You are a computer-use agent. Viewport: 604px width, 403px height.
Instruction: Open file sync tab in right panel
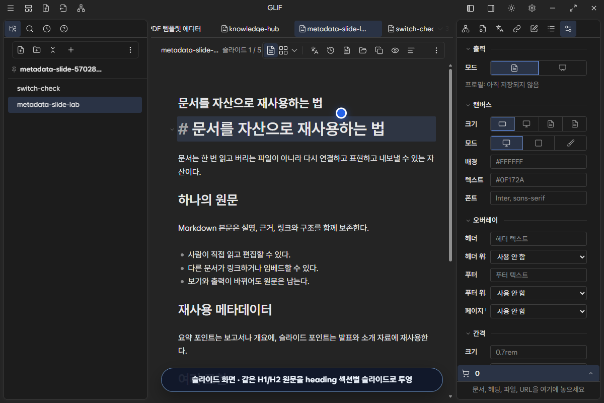pos(483,29)
